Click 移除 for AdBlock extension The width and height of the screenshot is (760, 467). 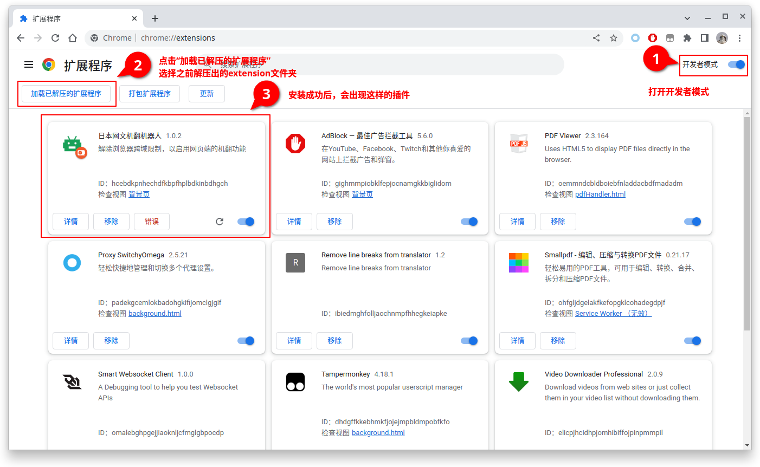334,222
